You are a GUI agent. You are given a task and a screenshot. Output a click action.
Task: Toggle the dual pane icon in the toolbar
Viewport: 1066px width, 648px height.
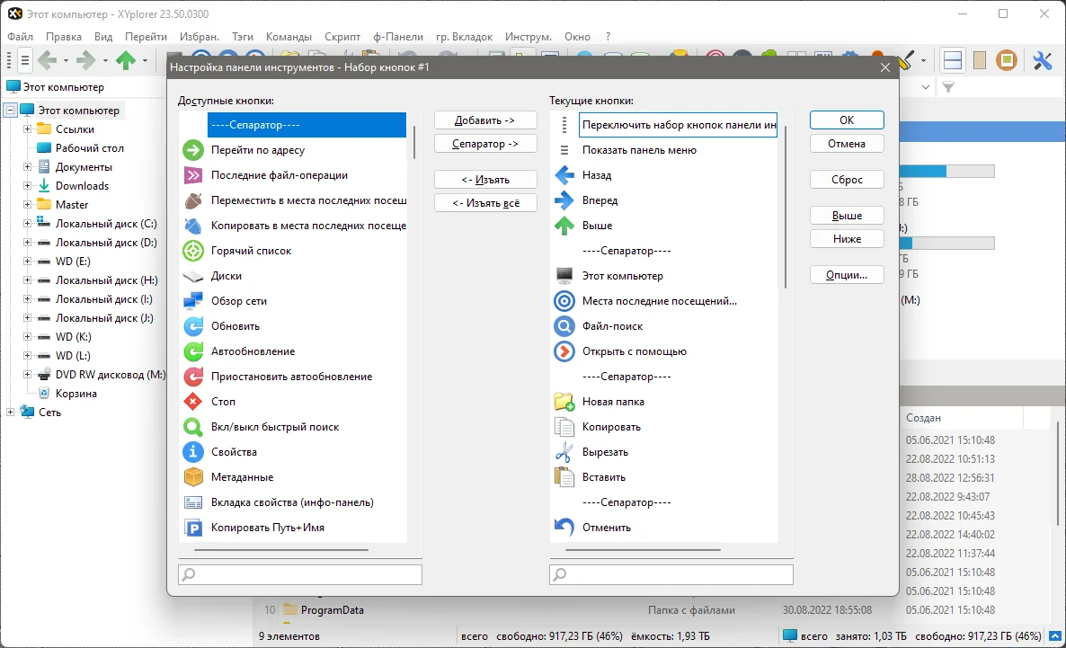tap(953, 60)
